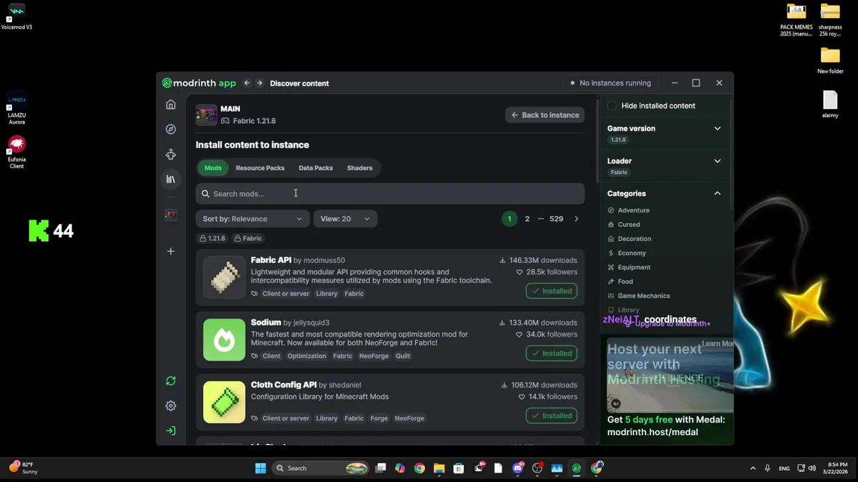The width and height of the screenshot is (858, 482).
Task: Check the Hide installed content checkbox
Action: [x=612, y=106]
